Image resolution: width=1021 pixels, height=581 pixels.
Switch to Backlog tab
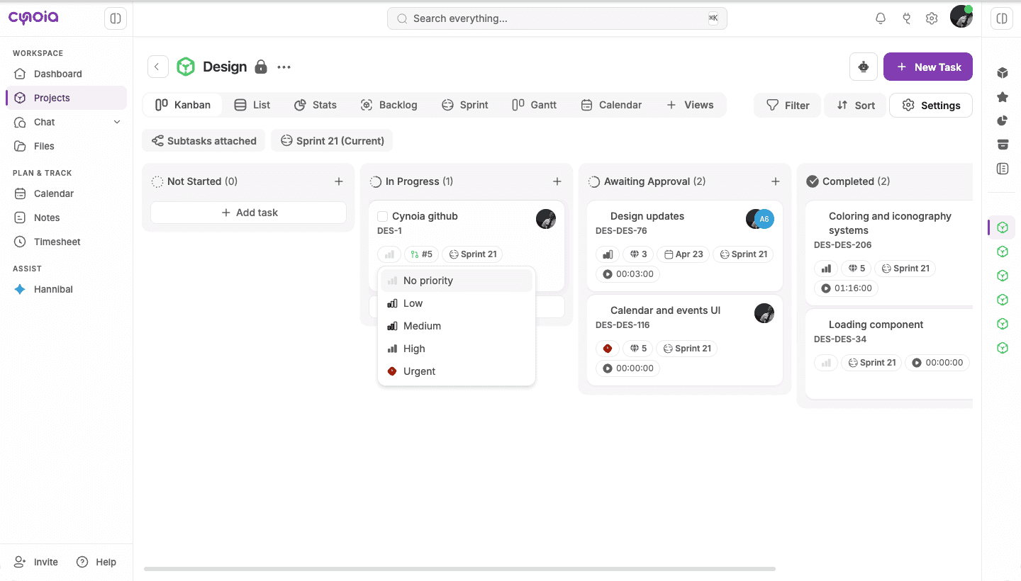click(389, 105)
